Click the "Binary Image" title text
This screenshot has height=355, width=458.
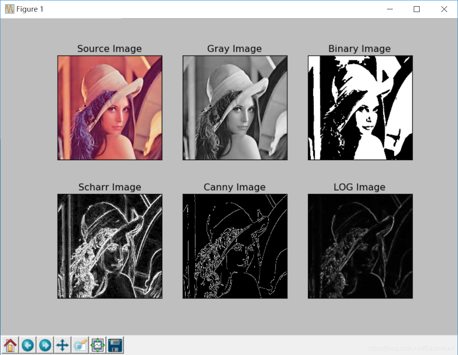(x=359, y=49)
